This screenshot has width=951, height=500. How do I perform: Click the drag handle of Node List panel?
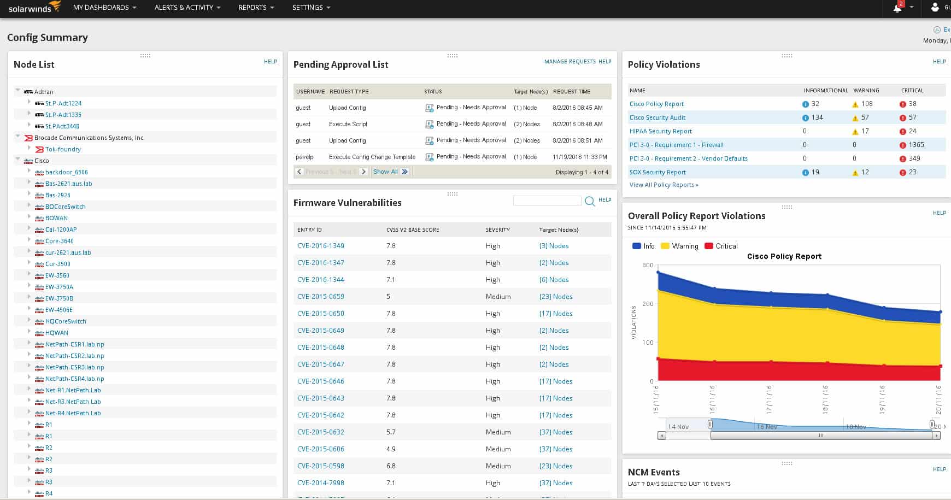point(145,56)
